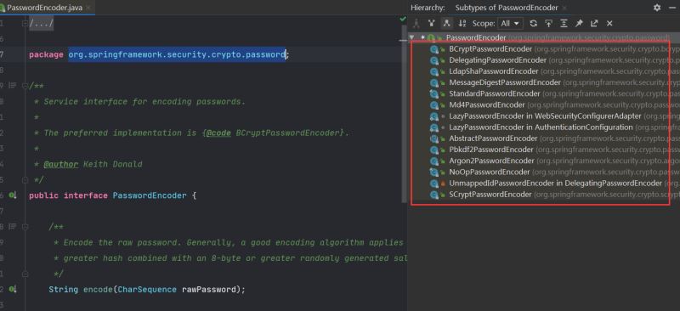680x311 pixels.
Task: Toggle sort alphabetically in hierarchy toolbar
Action: tap(462, 24)
